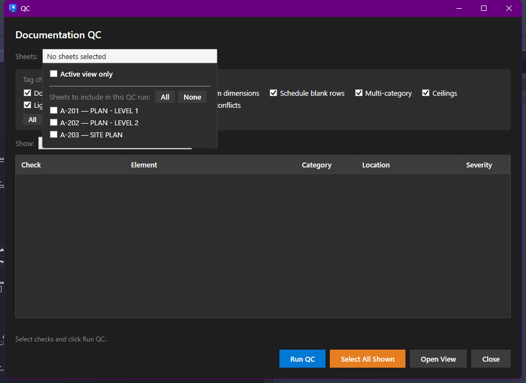Check sheet A-203 — SITE PLAN
The width and height of the screenshot is (526, 383).
click(54, 135)
